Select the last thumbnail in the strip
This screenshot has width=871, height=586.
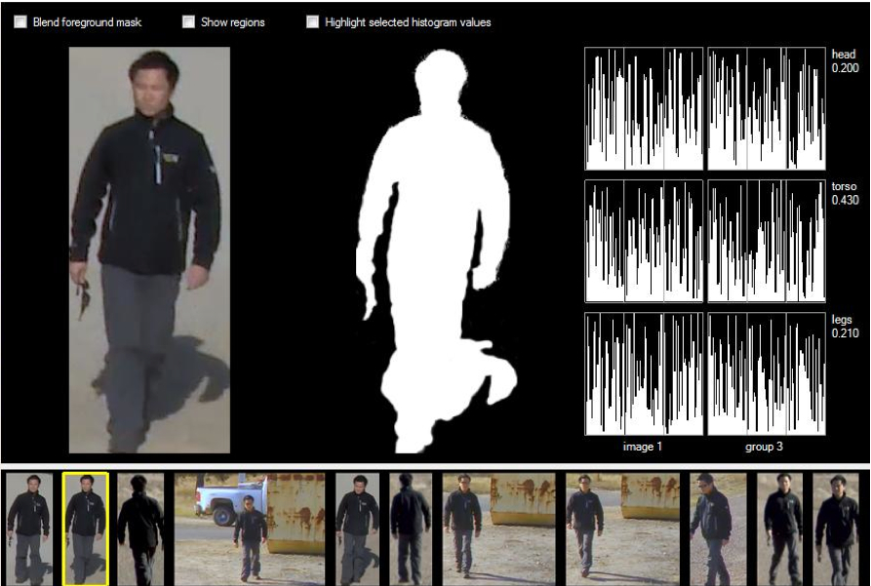pos(836,528)
